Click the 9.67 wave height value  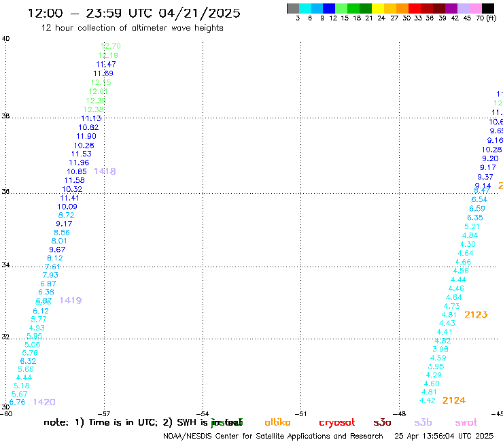pyautogui.click(x=57, y=250)
